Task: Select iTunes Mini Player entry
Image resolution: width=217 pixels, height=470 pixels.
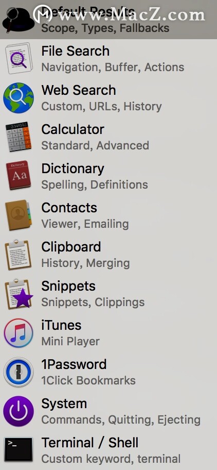Action: pos(109,333)
